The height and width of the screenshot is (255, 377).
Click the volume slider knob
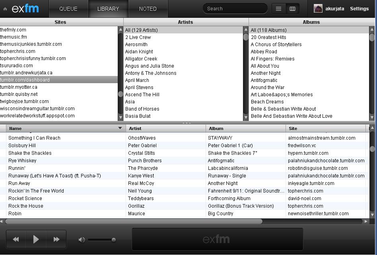pyautogui.click(x=114, y=239)
